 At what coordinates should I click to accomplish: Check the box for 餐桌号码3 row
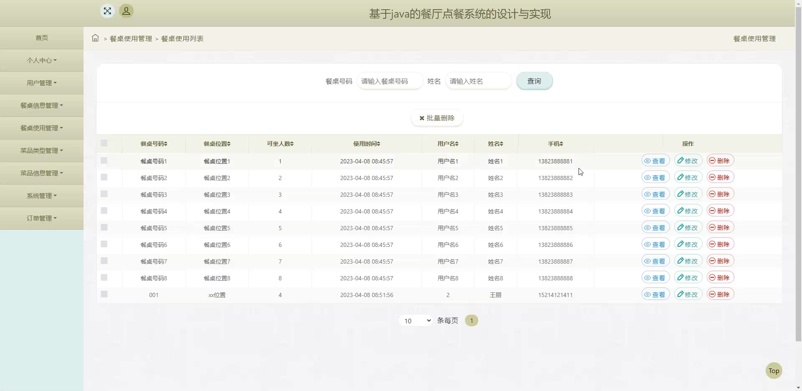pos(104,194)
